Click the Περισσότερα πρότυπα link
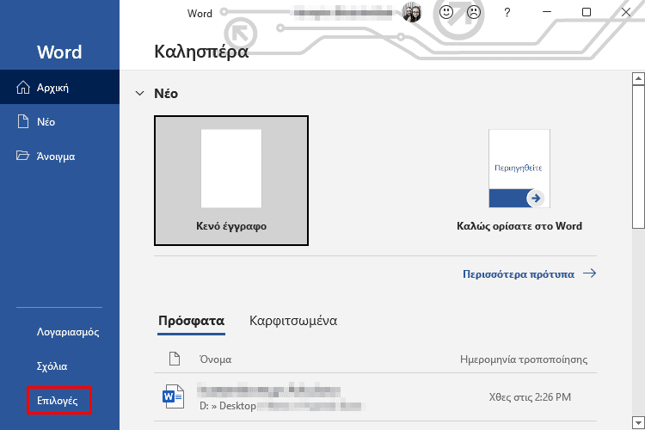Image resolution: width=645 pixels, height=430 pixels. 519,274
